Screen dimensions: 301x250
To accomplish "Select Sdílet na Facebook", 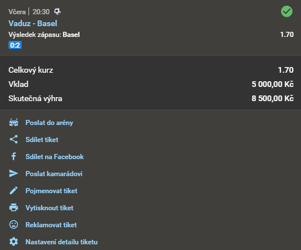I will (55, 157).
